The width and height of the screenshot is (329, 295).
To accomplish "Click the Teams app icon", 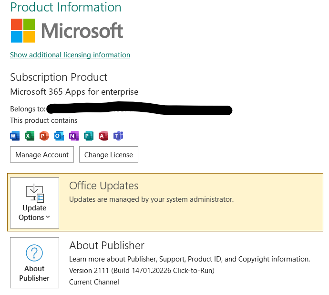I will (x=118, y=136).
